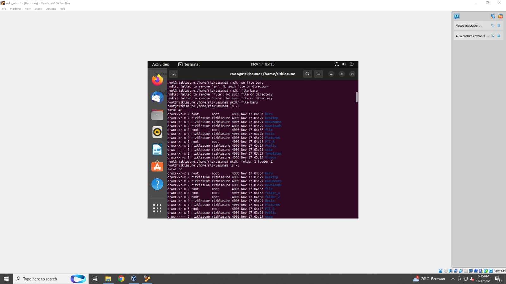Open the weather widget showing 26°C Berawan
This screenshot has height=284, width=506.
click(x=429, y=279)
